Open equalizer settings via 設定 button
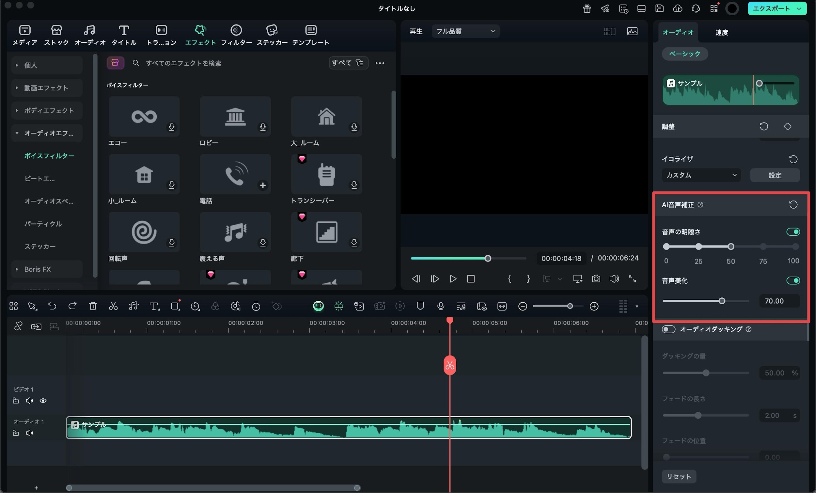Image resolution: width=816 pixels, height=493 pixels. click(775, 175)
